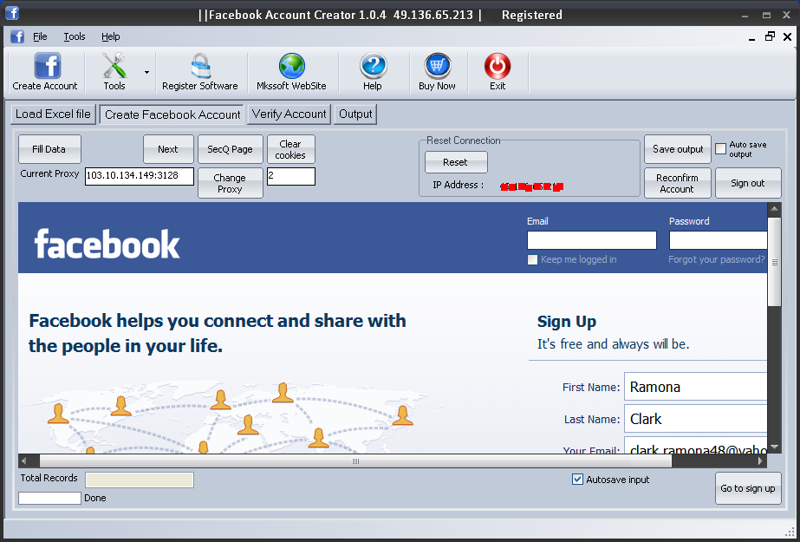Click the Exit toolbar icon
The image size is (800, 542).
point(497,72)
